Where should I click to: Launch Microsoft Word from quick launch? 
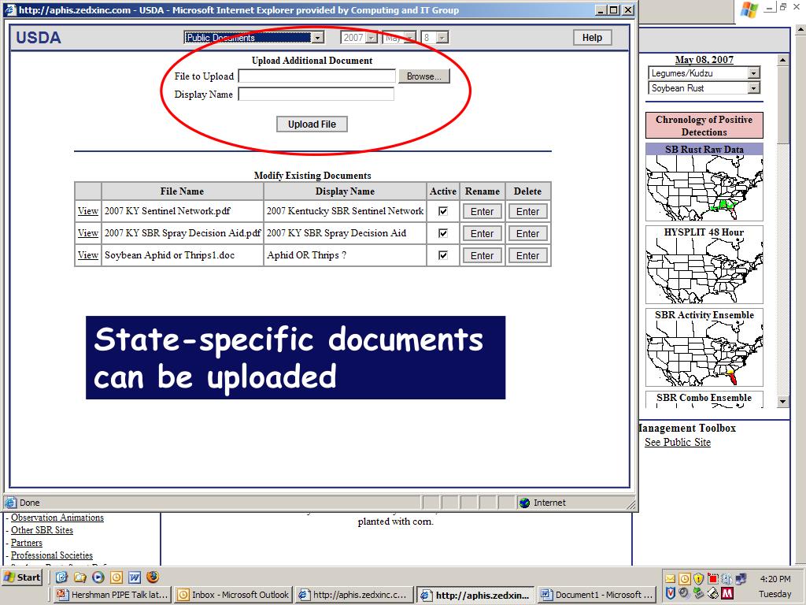pos(135,577)
